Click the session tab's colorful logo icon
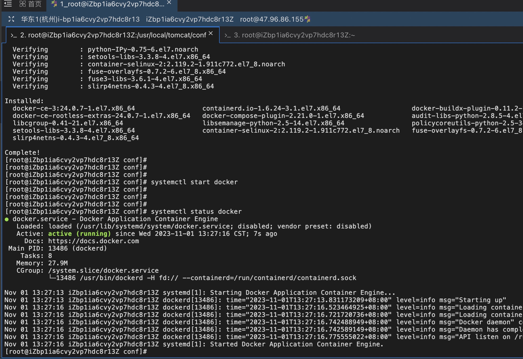523x359 pixels. click(54, 4)
